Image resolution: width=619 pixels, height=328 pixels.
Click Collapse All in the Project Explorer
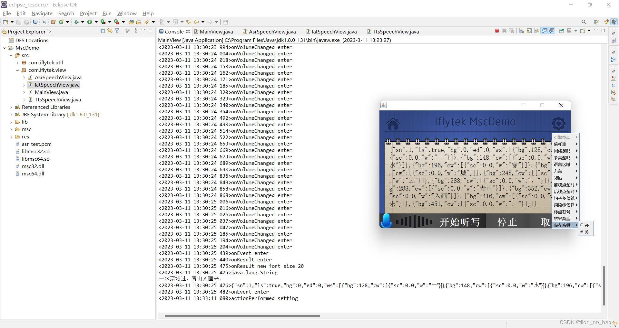(103, 31)
